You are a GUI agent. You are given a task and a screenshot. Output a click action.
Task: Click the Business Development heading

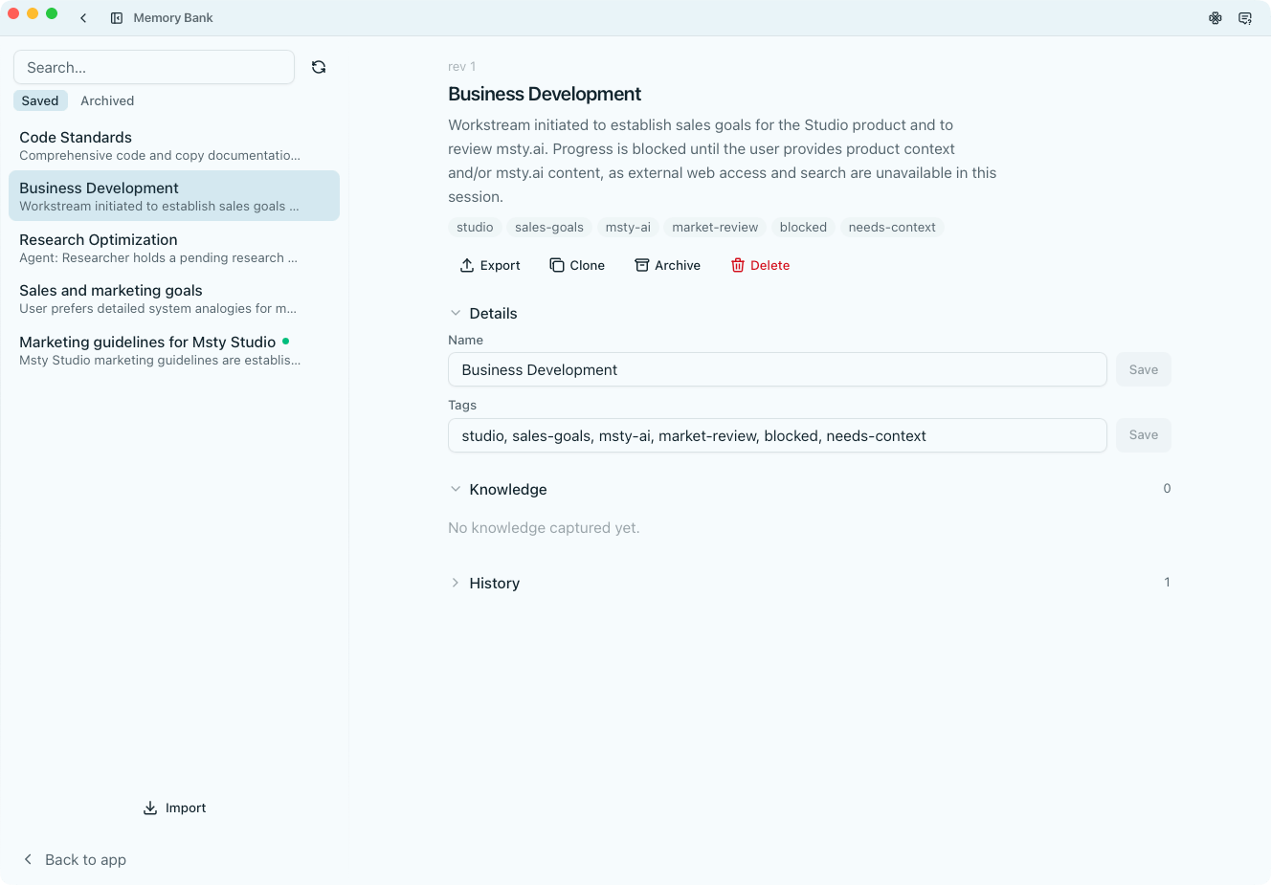(x=545, y=94)
